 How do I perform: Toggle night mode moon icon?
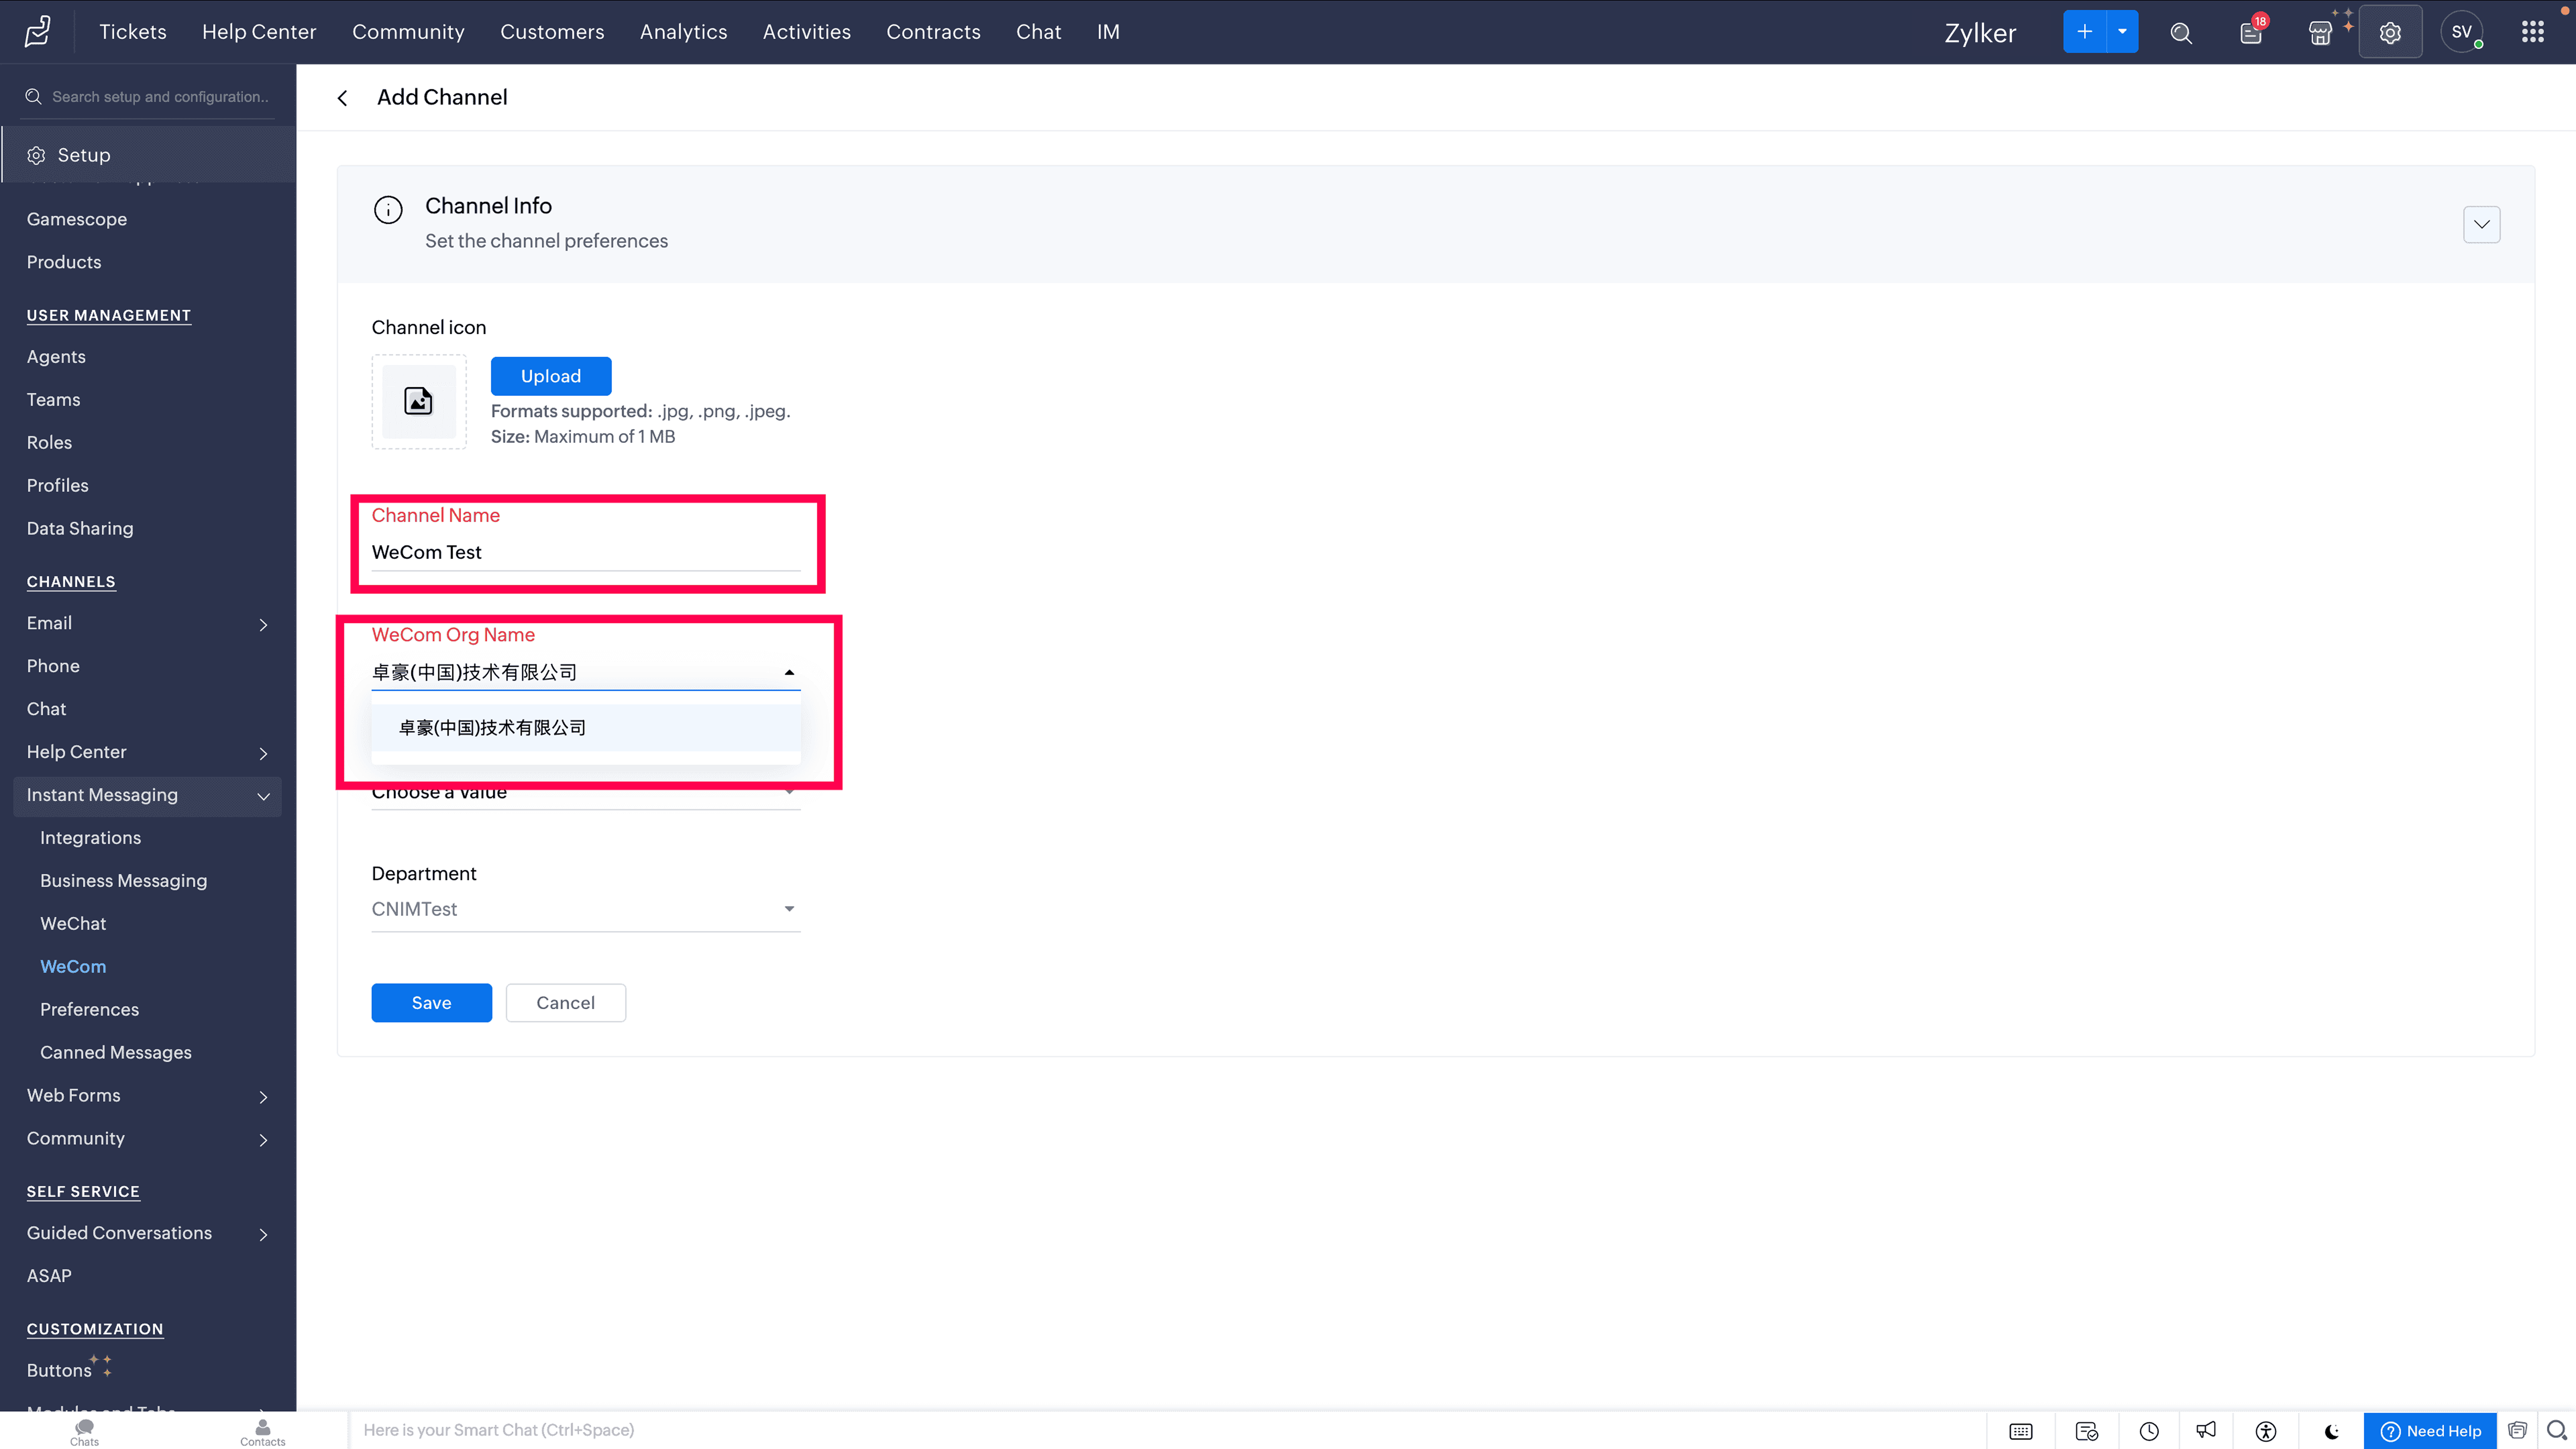tap(2331, 1431)
